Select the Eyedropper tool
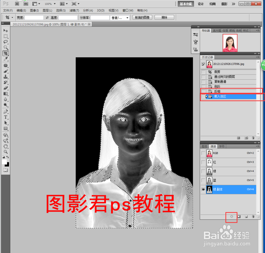Screen dimensions: 265x253 [x=6, y=59]
